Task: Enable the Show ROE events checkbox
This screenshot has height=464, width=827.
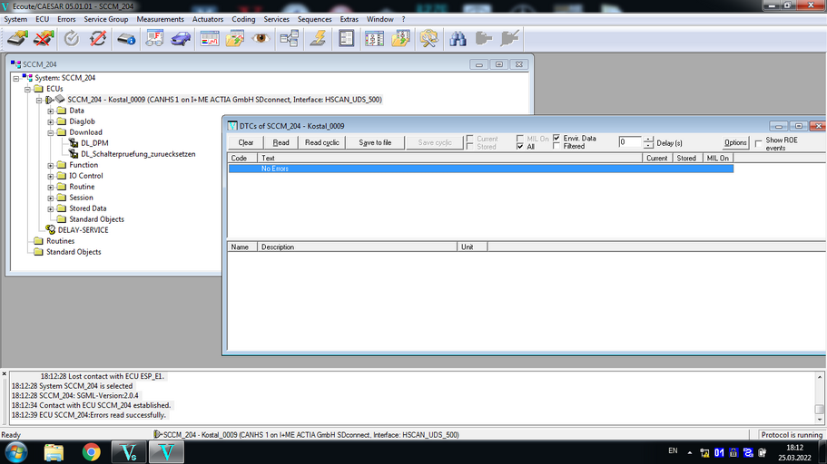Action: pos(758,143)
